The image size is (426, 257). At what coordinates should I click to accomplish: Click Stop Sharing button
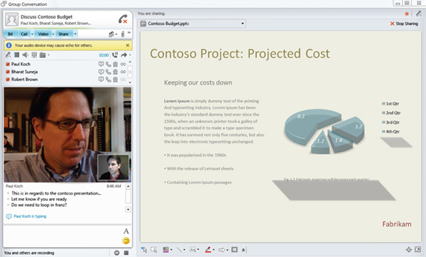pos(404,23)
